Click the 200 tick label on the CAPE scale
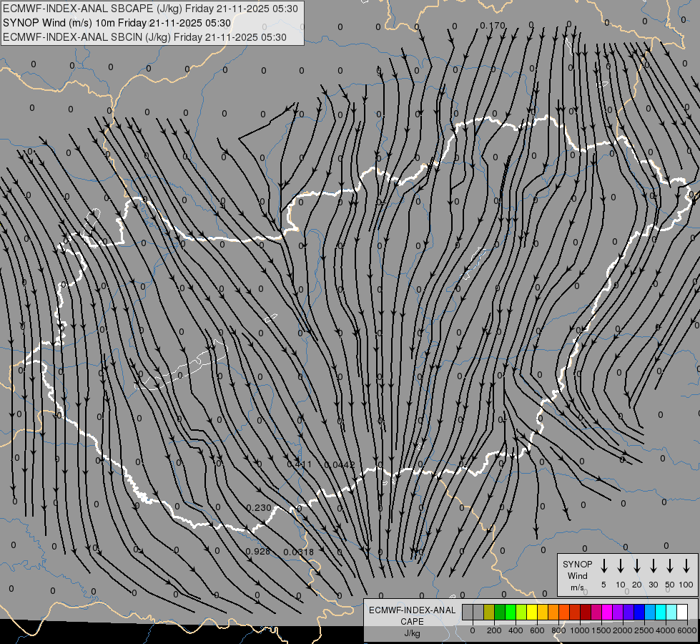 (x=494, y=630)
